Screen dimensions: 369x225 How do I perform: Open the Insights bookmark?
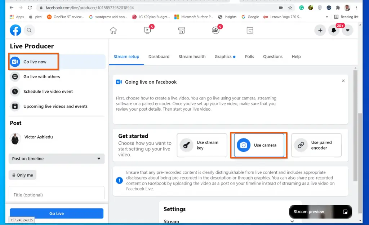(x=227, y=17)
